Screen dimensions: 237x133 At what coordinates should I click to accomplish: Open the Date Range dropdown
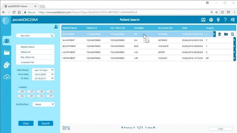(x=43, y=70)
